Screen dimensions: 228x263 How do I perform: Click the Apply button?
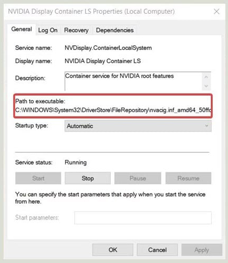tap(202, 250)
